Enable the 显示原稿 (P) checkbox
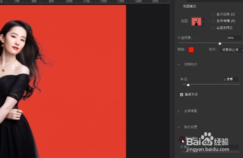This screenshot has width=243, height=158. tap(213, 21)
